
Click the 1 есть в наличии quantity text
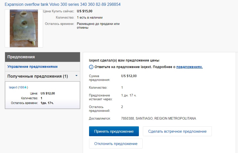click(x=90, y=17)
